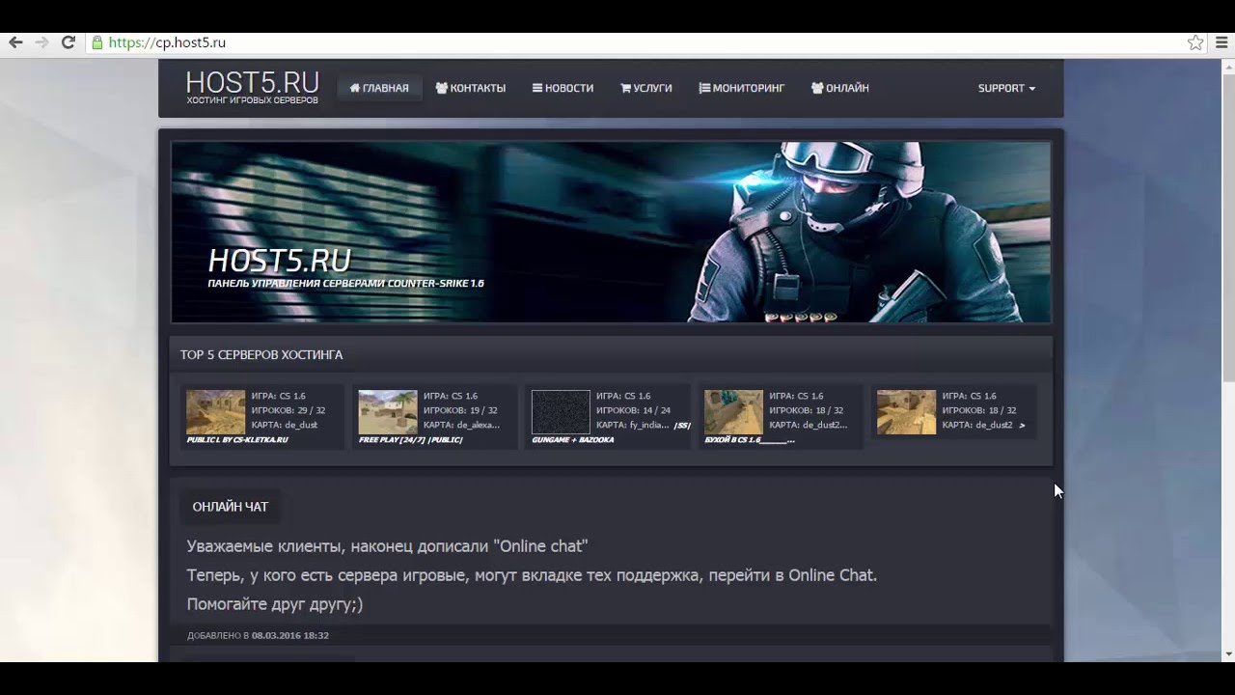Click the browser back arrow
The width and height of the screenshot is (1235, 695).
pyautogui.click(x=14, y=42)
